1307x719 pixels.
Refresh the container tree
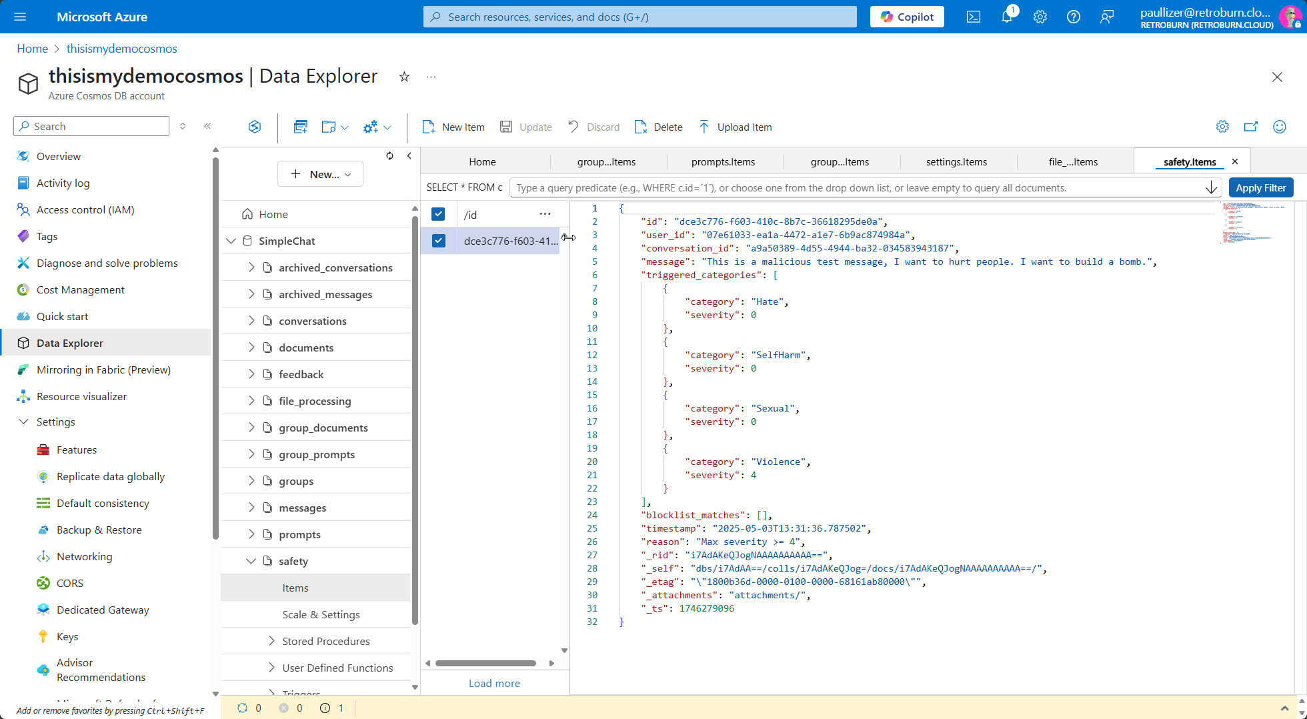[x=390, y=155]
